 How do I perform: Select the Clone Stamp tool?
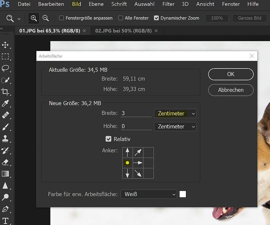[x=5, y=139]
